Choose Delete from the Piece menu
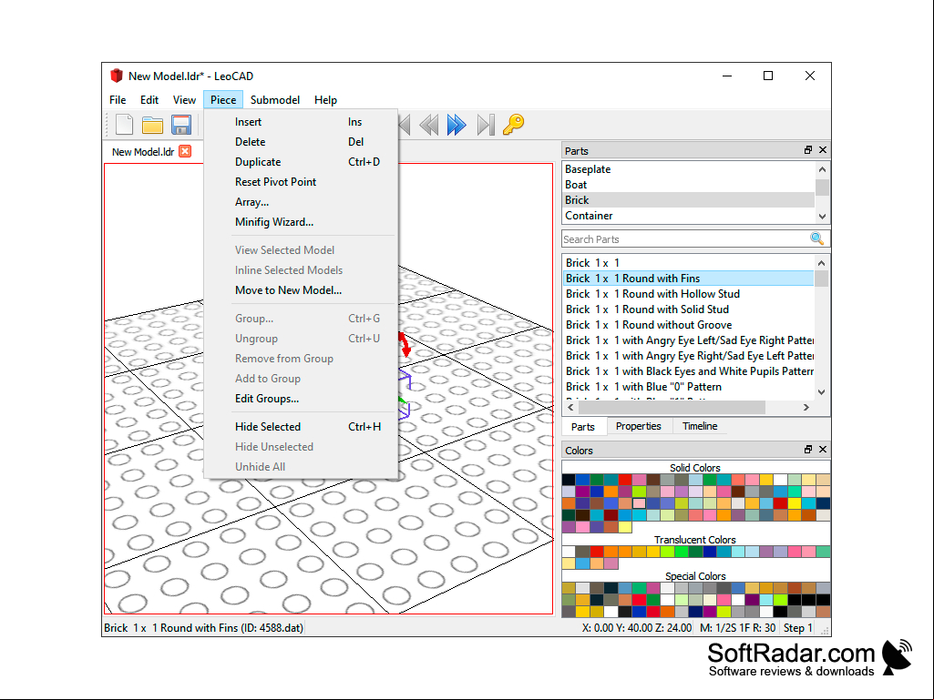 coord(301,142)
